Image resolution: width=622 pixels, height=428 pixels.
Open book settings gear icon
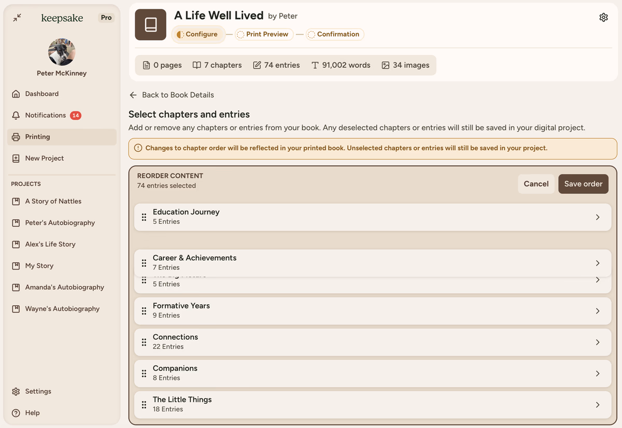[x=603, y=18]
